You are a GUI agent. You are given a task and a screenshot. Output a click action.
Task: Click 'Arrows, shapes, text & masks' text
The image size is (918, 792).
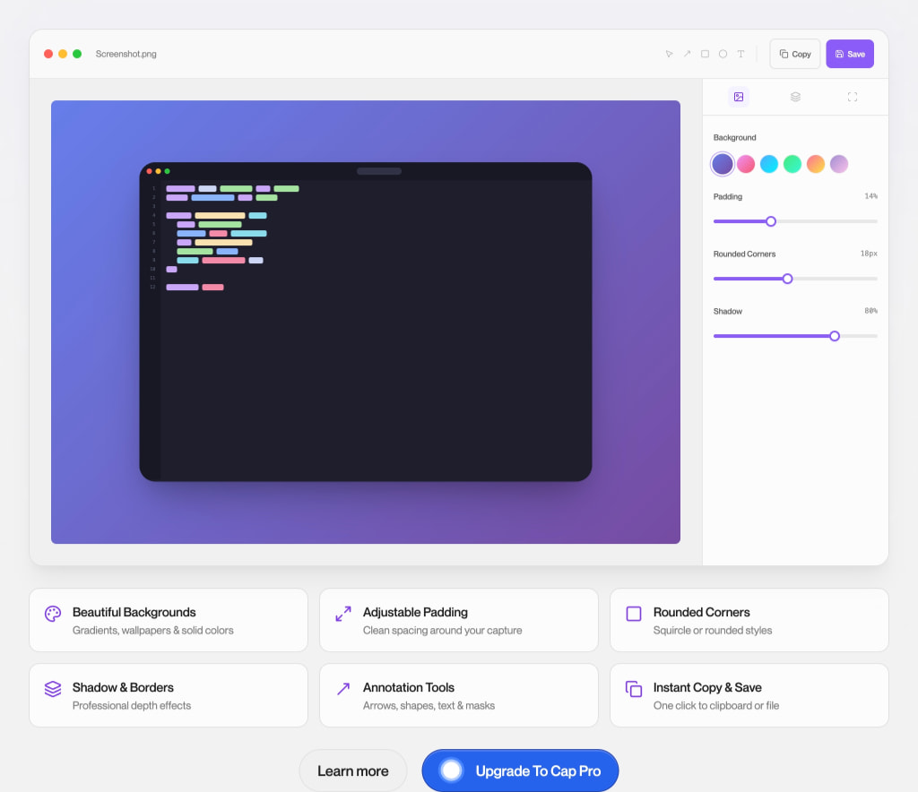click(x=429, y=705)
